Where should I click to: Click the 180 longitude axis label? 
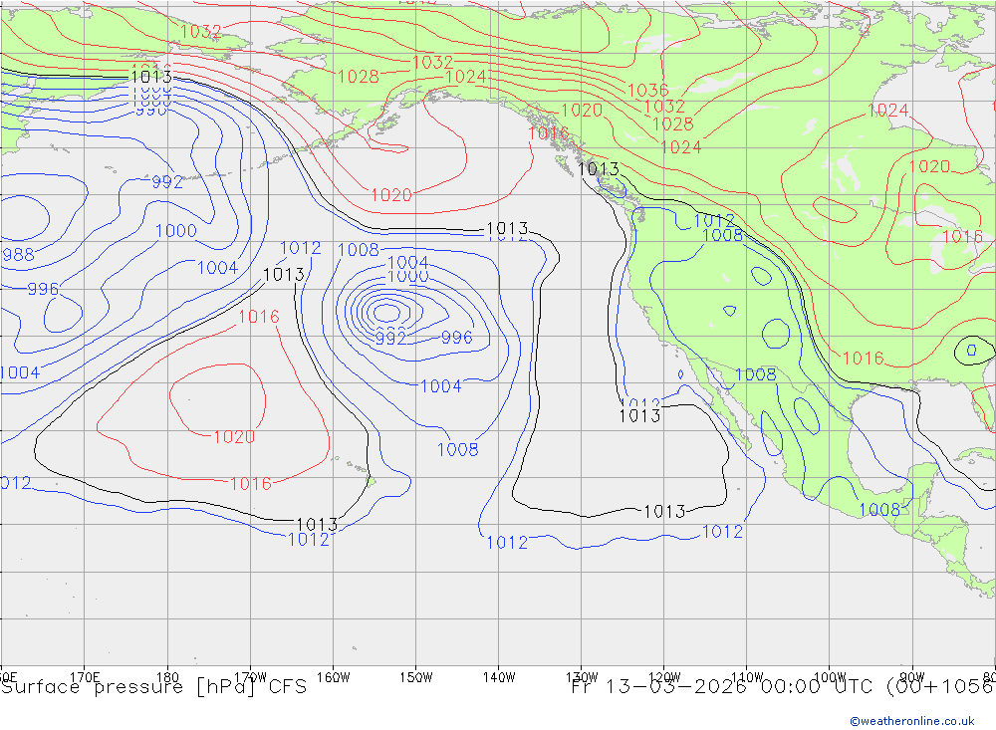tap(167, 676)
